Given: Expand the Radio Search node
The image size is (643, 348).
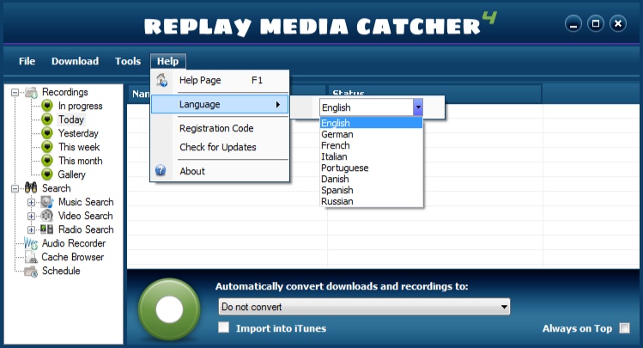Looking at the screenshot, I should click(31, 229).
